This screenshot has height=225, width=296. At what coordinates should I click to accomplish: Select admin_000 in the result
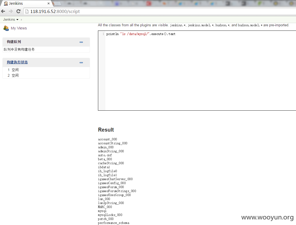(x=106, y=147)
